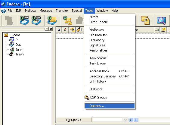Sort by the Status column bullet icon
The image size is (170, 125).
(59, 30)
